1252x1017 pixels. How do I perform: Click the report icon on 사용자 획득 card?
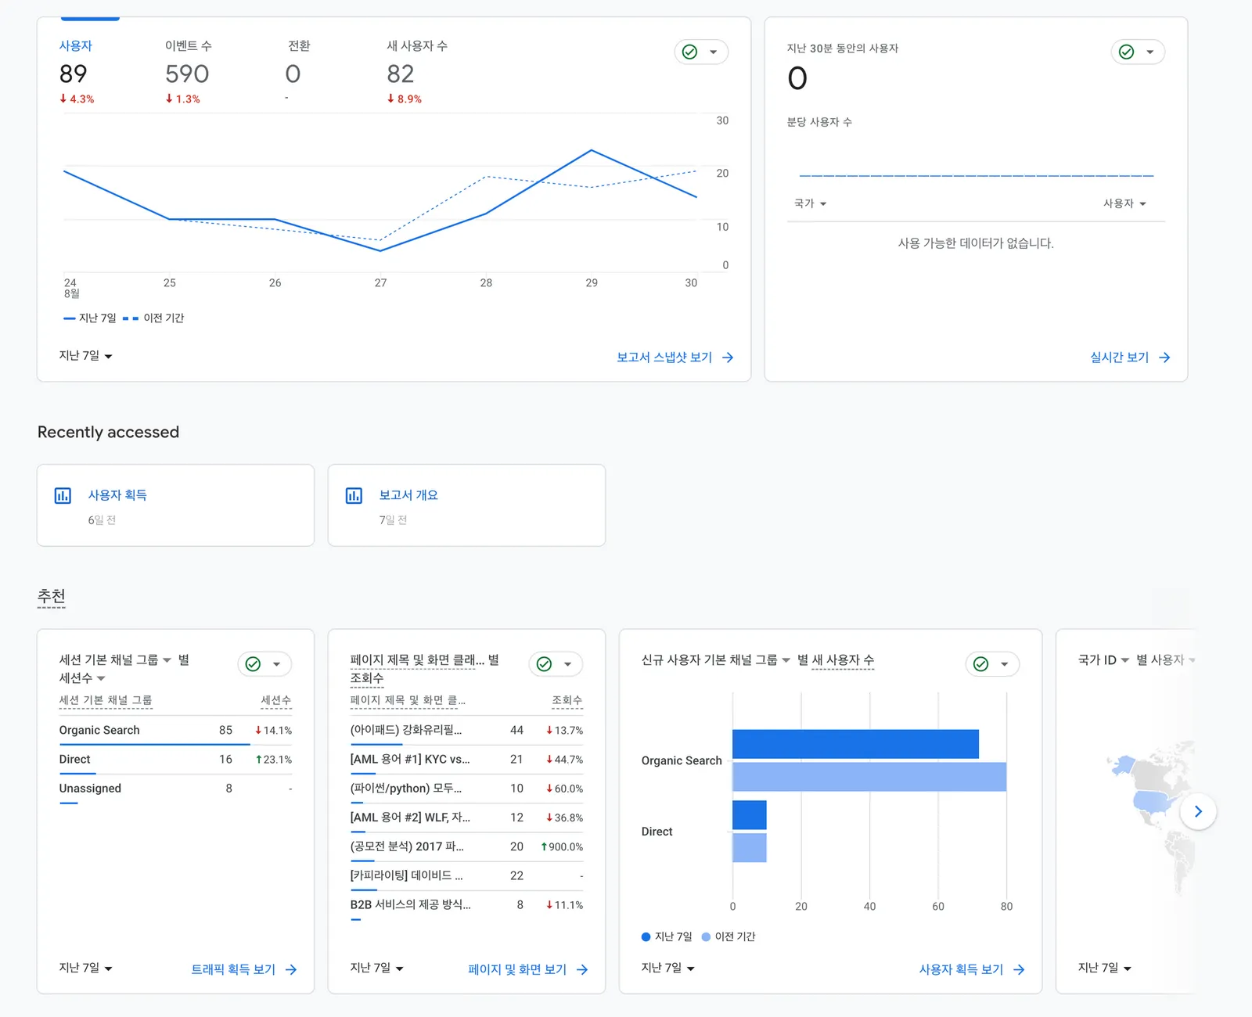63,495
